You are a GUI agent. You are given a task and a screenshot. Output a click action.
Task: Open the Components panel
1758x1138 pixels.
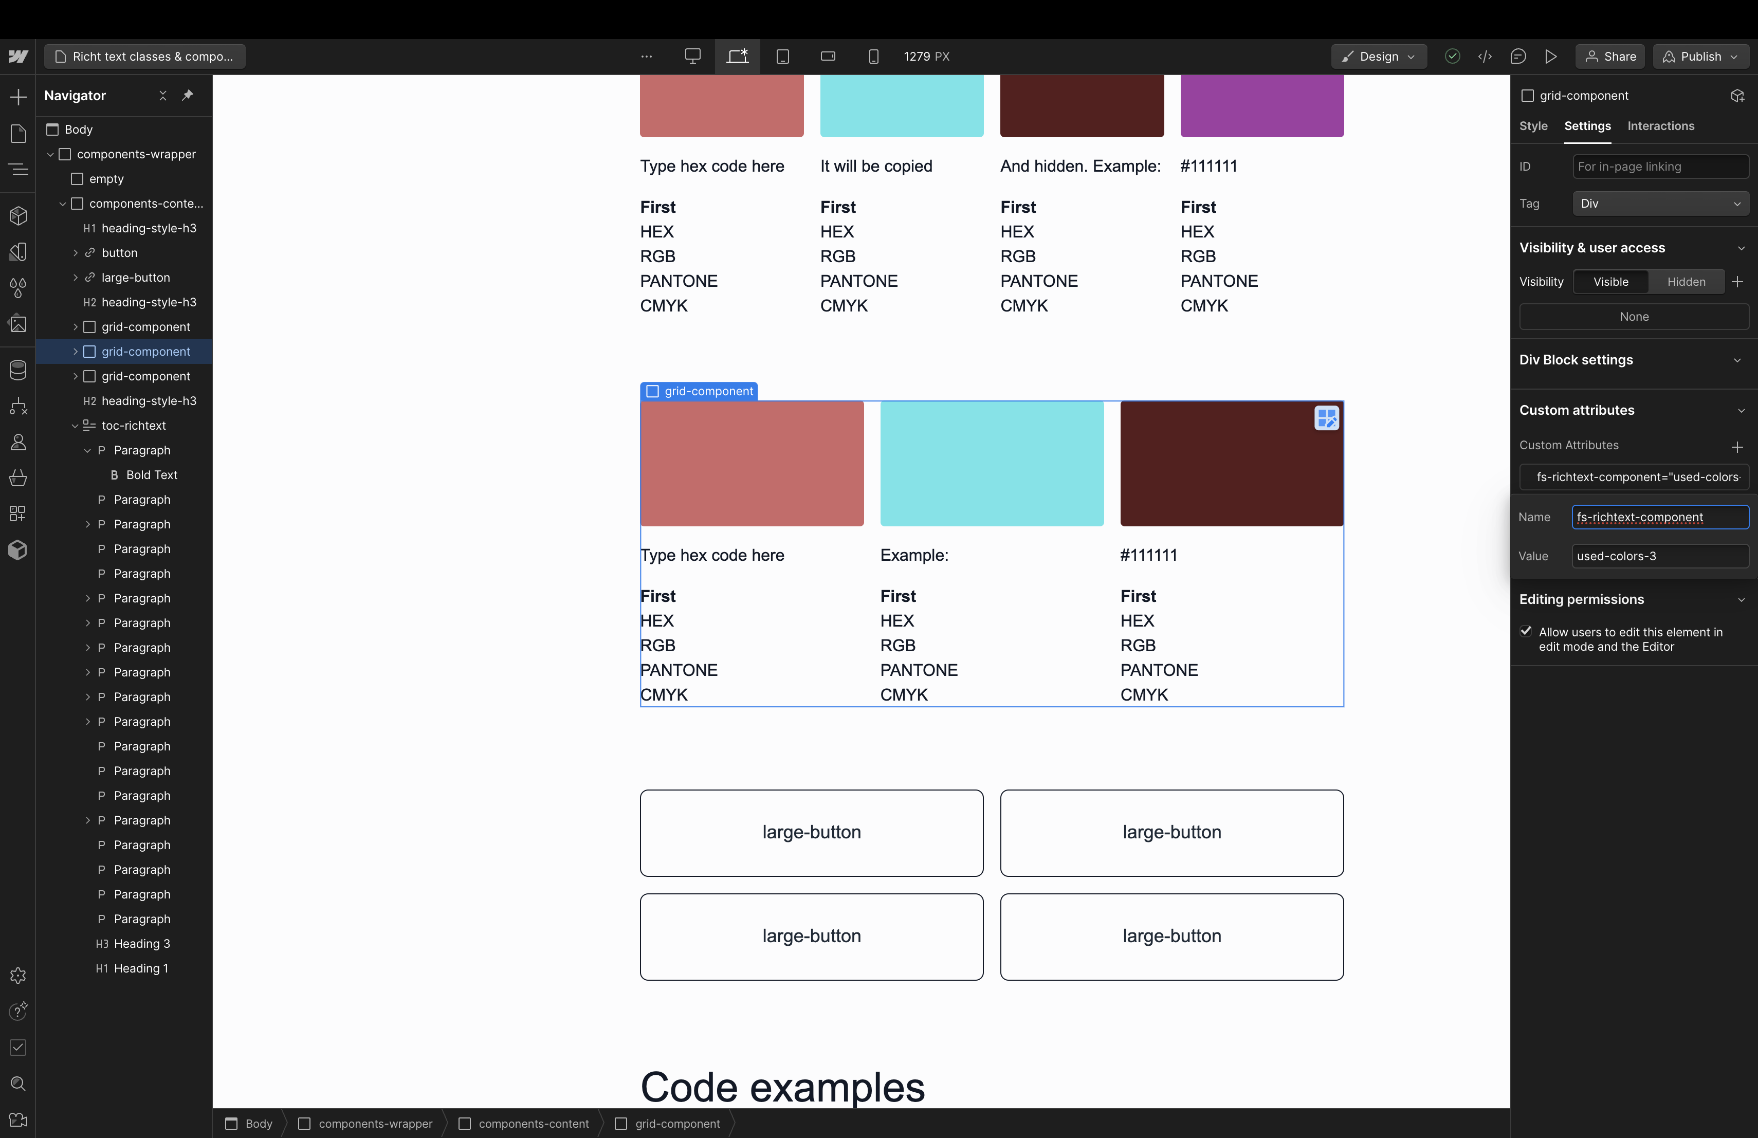pos(17,216)
